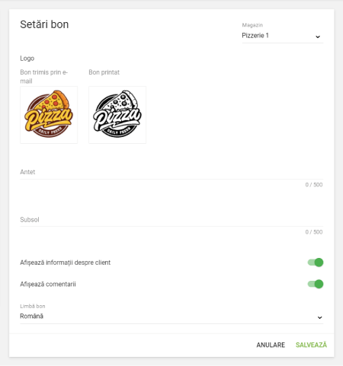Open the Limbă bon dropdown arrow
This screenshot has width=343, height=366.
[319, 317]
